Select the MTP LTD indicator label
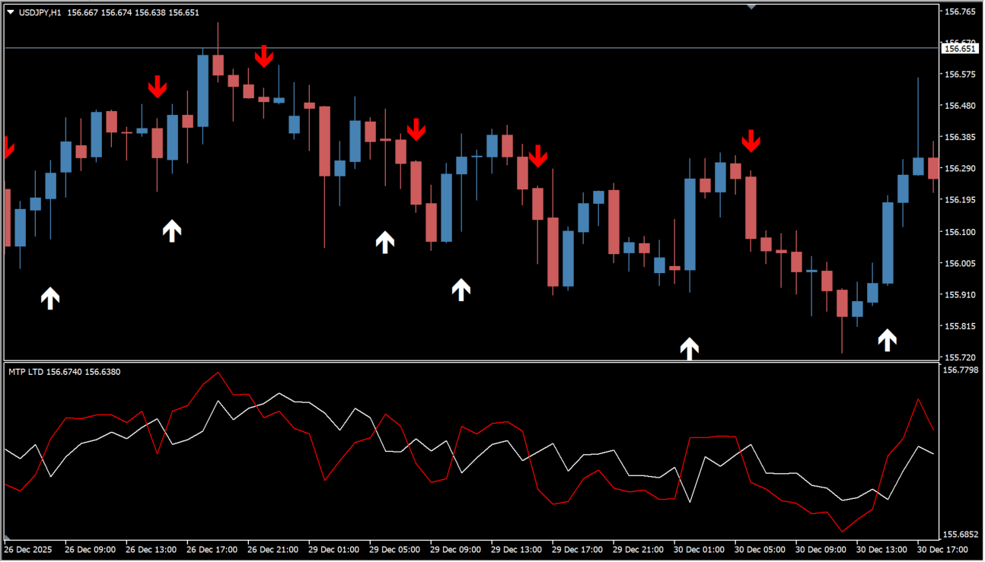 (x=26, y=372)
